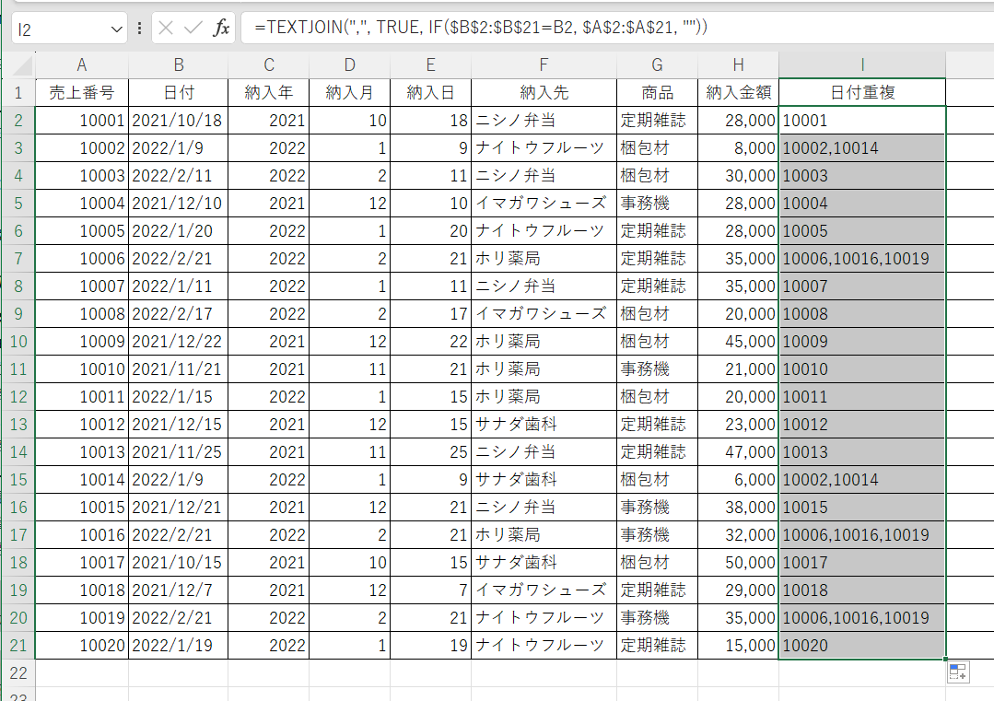Click ナイトウフルーツ in row 21
The width and height of the screenshot is (994, 701).
(x=544, y=645)
